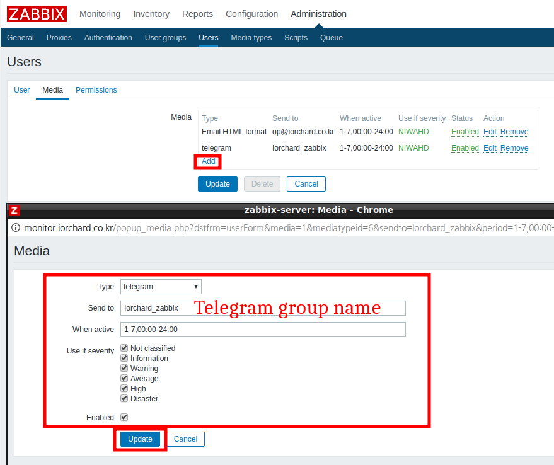Go to User groups submenu
This screenshot has height=465, width=554.
coord(165,38)
